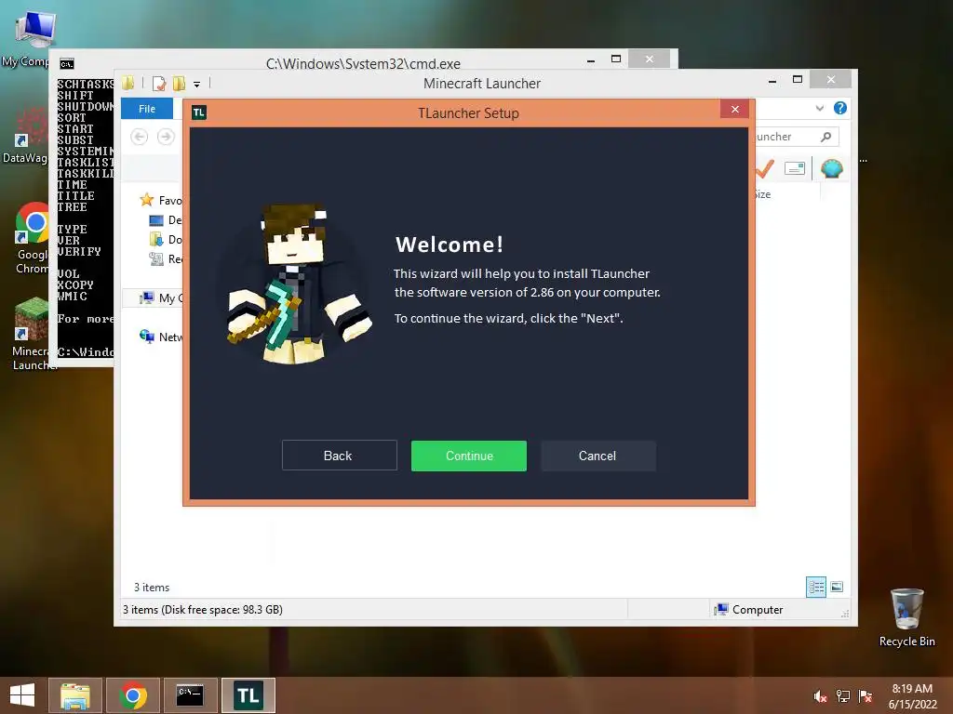
Task: Click the search magnifier in Explorer
Action: pyautogui.click(x=825, y=137)
